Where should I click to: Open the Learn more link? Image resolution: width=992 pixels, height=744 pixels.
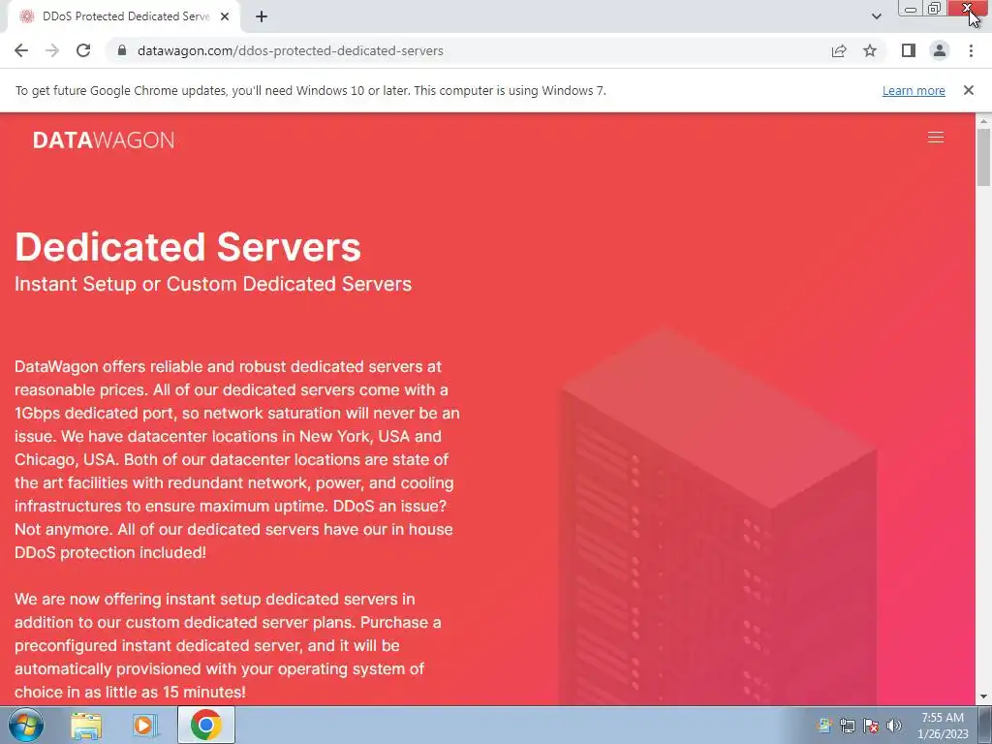tap(914, 90)
